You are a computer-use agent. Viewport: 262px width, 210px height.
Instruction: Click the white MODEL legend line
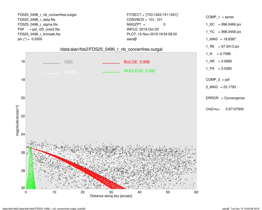click(x=51, y=73)
